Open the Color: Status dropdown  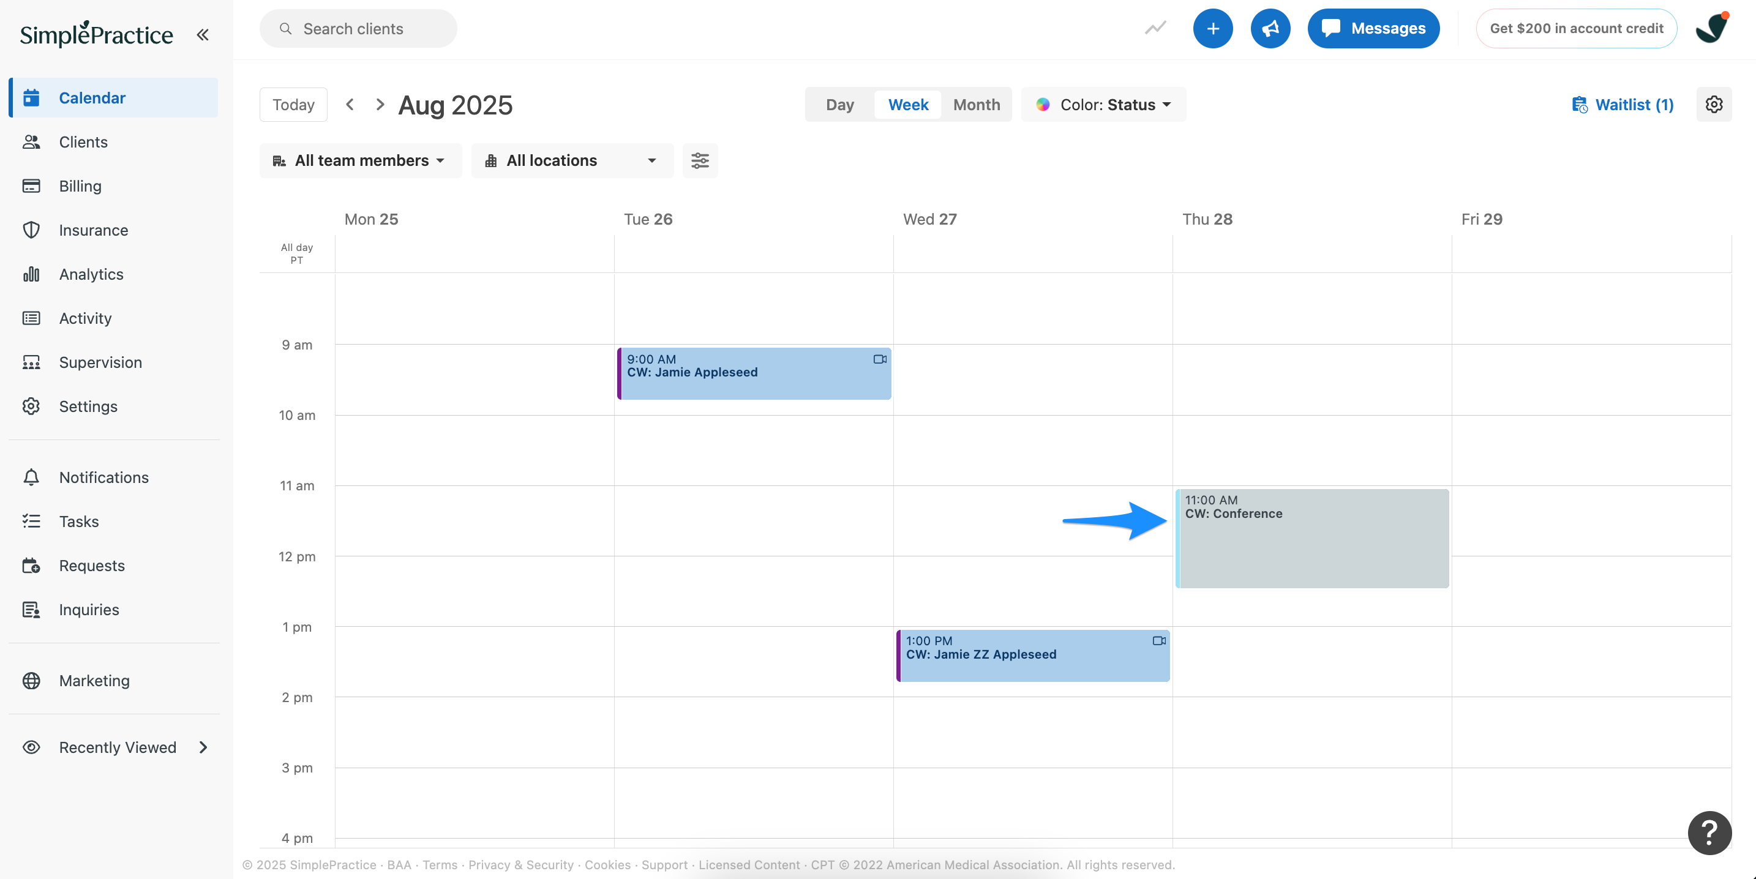tap(1104, 104)
